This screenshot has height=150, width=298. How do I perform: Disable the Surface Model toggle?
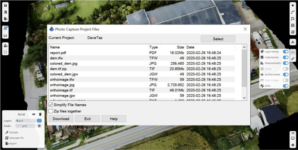(286, 74)
